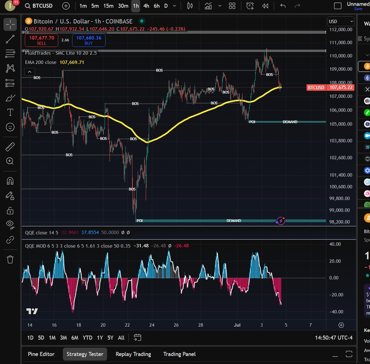The height and width of the screenshot is (364, 370).
Task: Select the daily D timeframe
Action: pos(166,6)
